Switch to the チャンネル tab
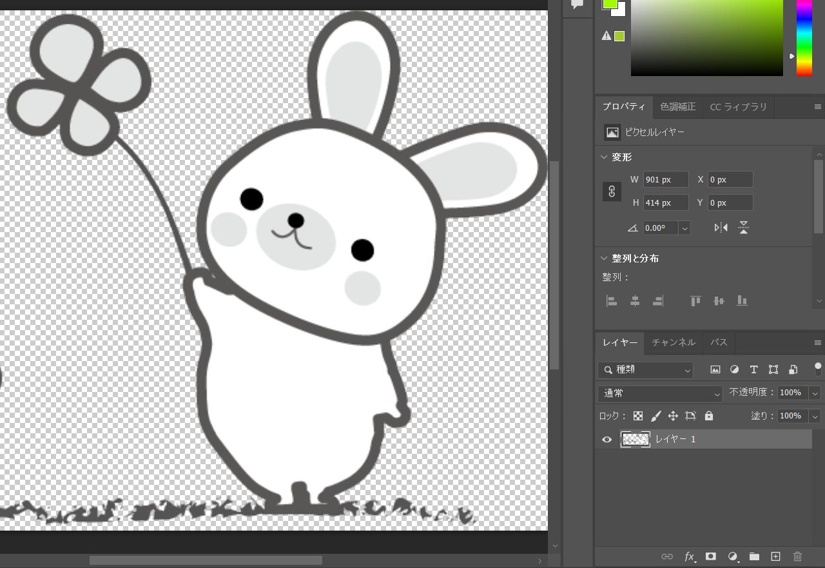This screenshot has height=568, width=825. [x=674, y=342]
